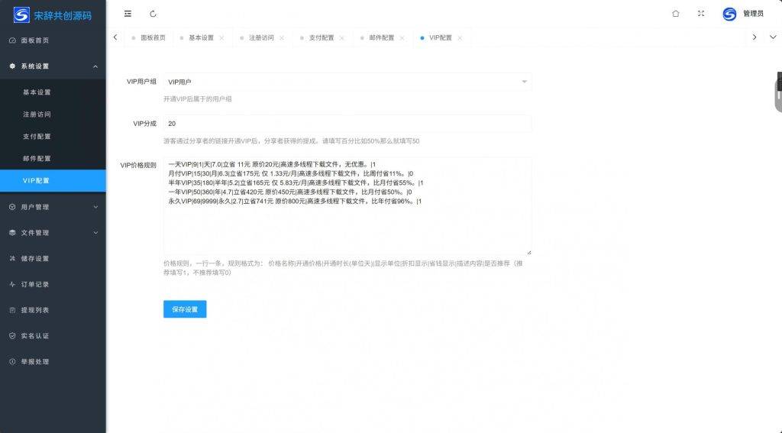
Task: Click the 一天VIP pricing rule line
Action: [272, 164]
